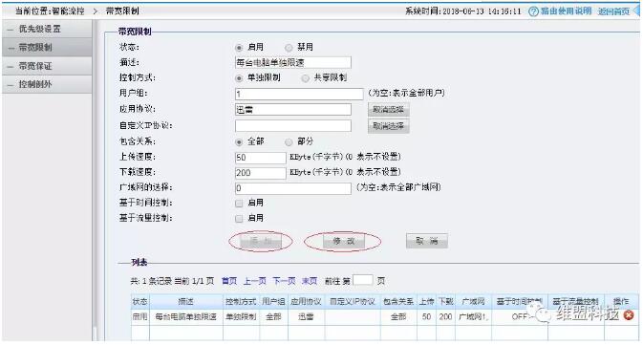Select the 禁用 status radio button
643x345 pixels.
coord(289,48)
